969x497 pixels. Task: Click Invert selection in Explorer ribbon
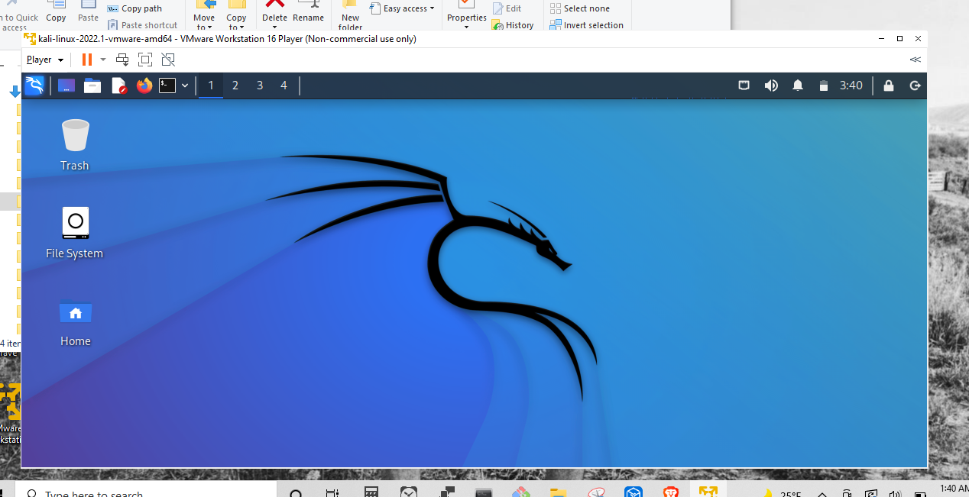587,25
